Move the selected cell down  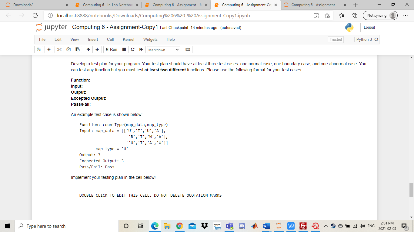[97, 49]
